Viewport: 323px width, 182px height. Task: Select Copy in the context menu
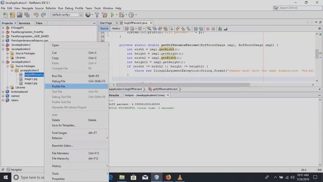(76, 58)
